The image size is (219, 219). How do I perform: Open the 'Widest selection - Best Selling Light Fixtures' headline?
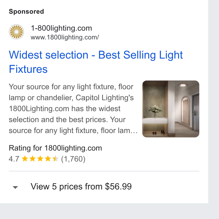(x=96, y=62)
